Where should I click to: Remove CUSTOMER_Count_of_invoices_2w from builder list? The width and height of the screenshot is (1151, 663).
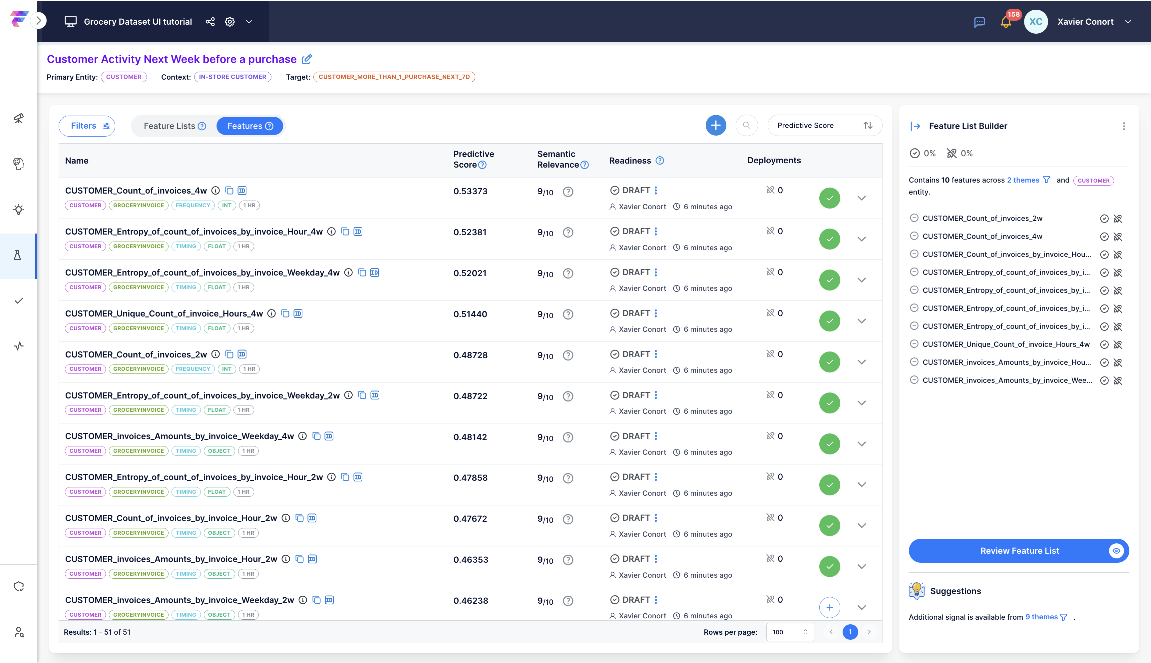(x=914, y=218)
